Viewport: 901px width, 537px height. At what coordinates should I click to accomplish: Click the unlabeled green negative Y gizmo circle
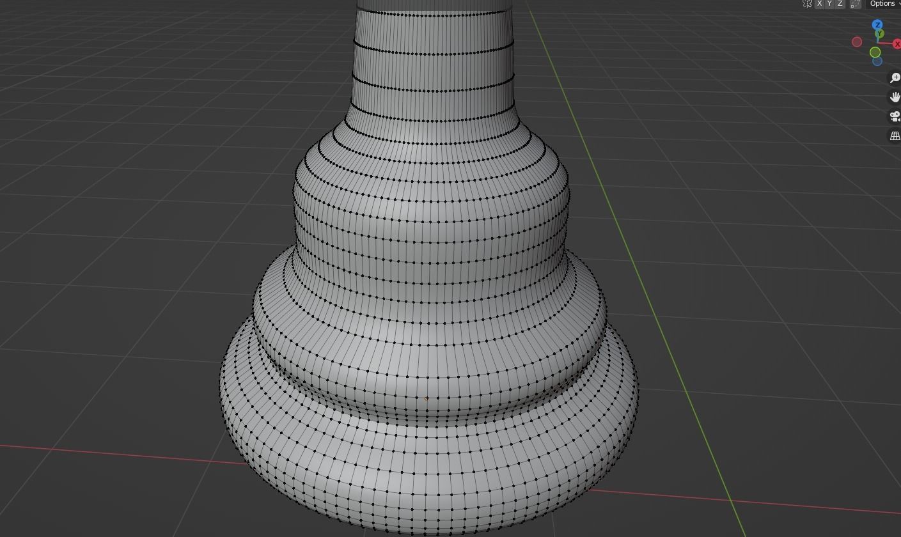coord(875,52)
